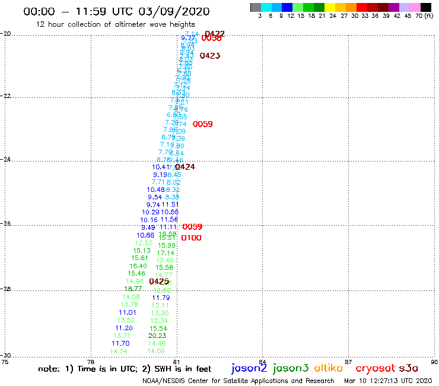Select the purple legend color swatch
The width and height of the screenshot is (439, 386).
pos(394,7)
